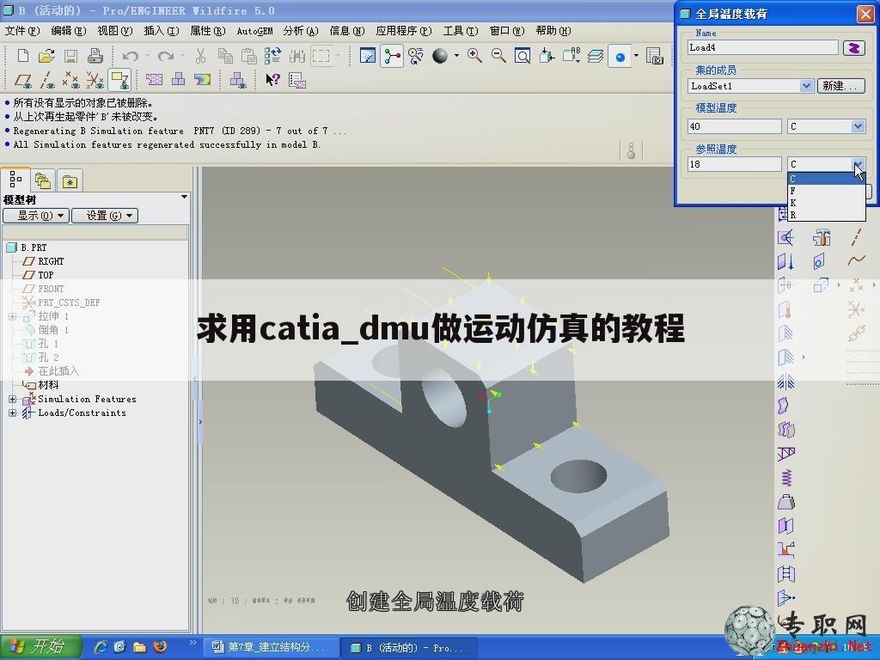This screenshot has height=660, width=880.
Task: Create a new file with the blank page icon
Action: (x=23, y=56)
